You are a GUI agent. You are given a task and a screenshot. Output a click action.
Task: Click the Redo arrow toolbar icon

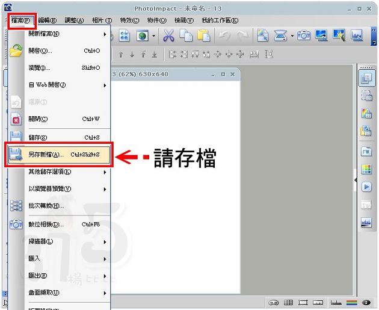pyautogui.click(x=242, y=36)
